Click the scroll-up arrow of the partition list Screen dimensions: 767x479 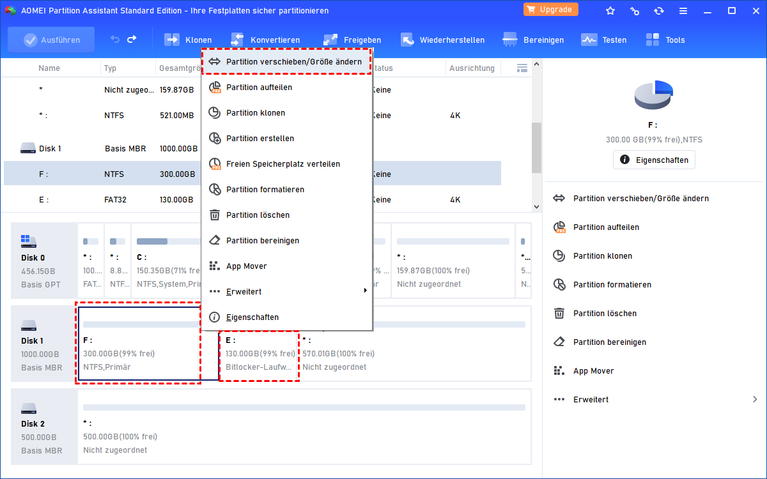pyautogui.click(x=536, y=65)
